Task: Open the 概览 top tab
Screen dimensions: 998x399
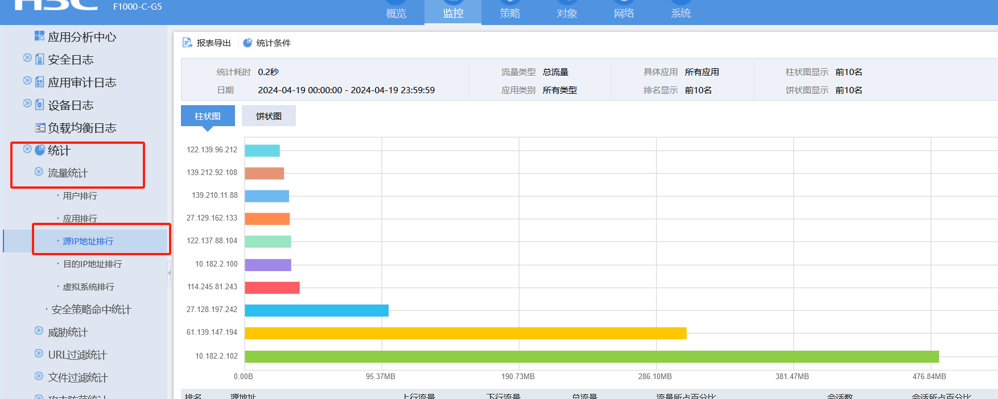Action: click(x=396, y=13)
